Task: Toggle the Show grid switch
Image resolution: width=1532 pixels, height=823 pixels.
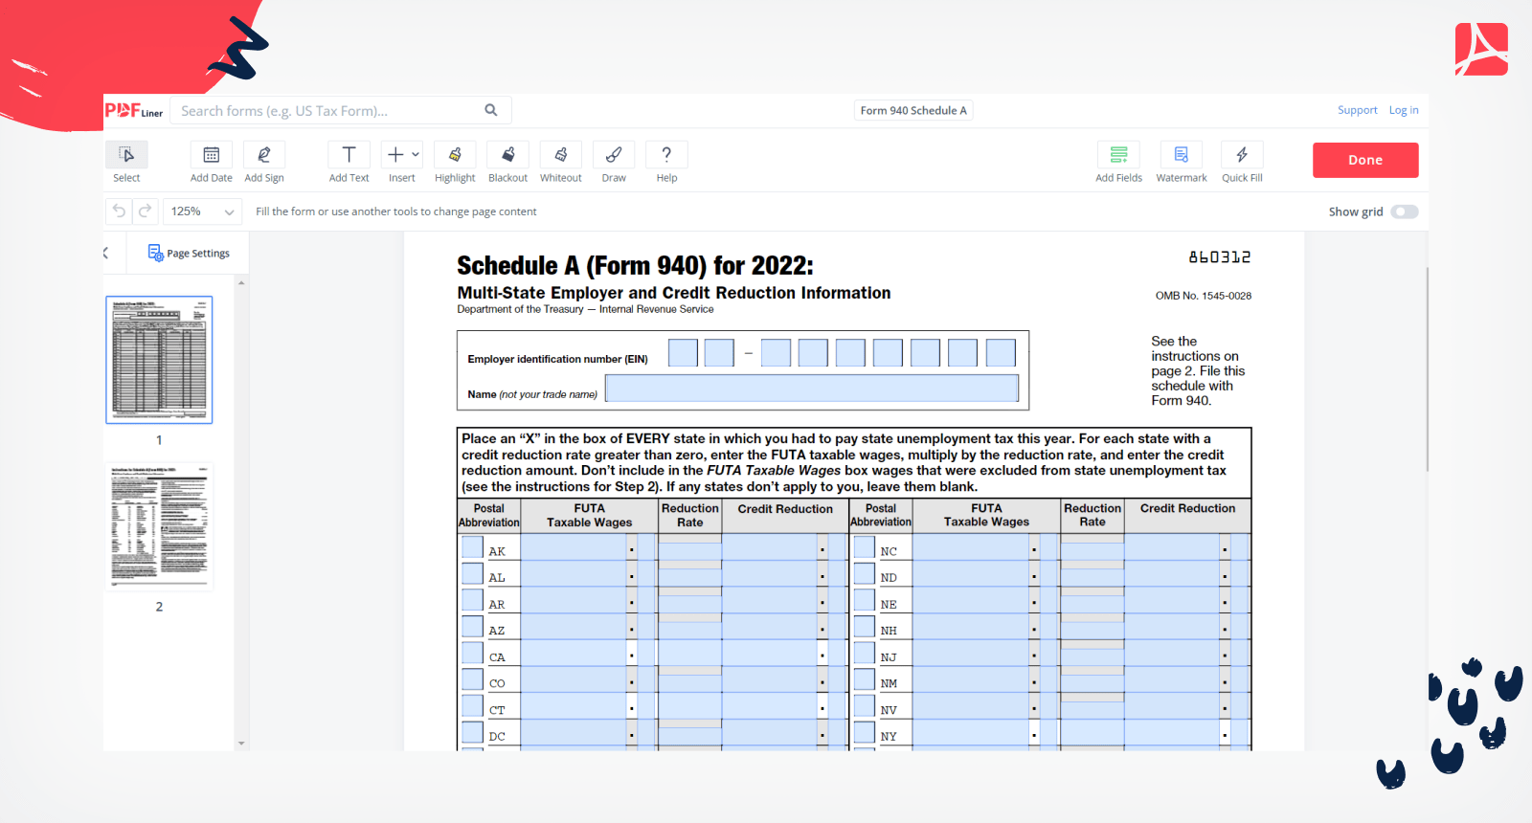Action: tap(1404, 211)
